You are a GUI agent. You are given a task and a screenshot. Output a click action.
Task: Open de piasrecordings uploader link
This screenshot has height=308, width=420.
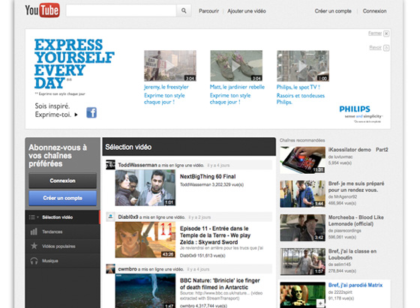345,231
